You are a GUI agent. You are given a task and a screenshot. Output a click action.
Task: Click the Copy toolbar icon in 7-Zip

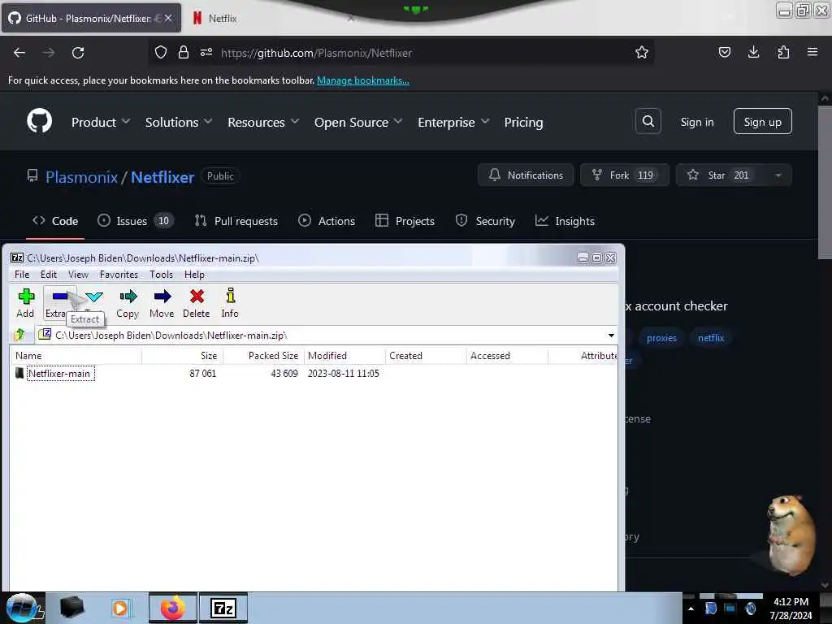128,303
